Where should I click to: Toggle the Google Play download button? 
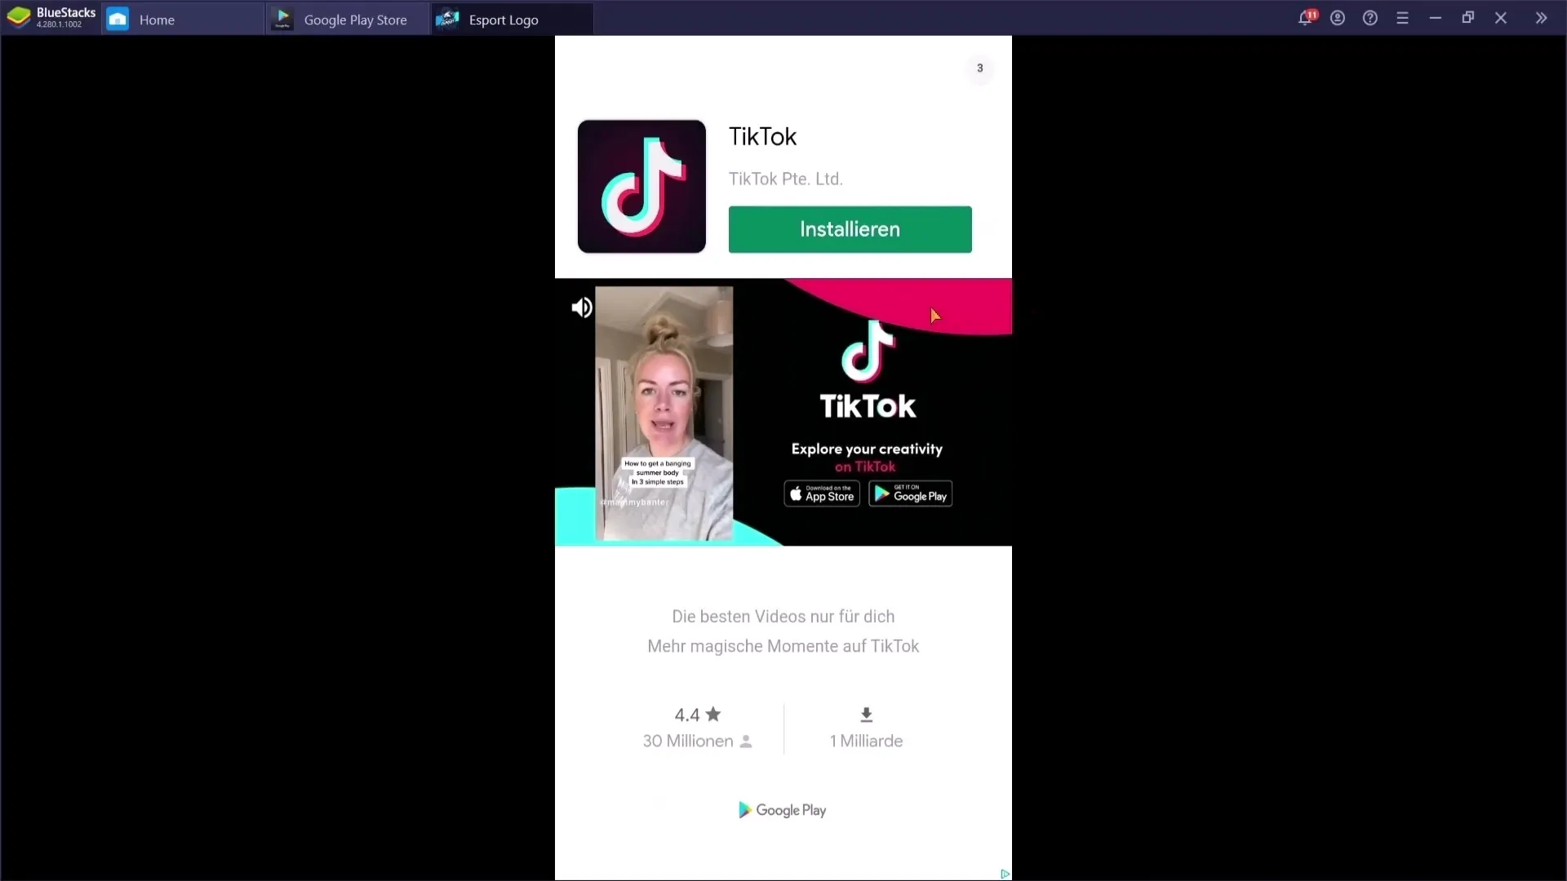tap(911, 494)
